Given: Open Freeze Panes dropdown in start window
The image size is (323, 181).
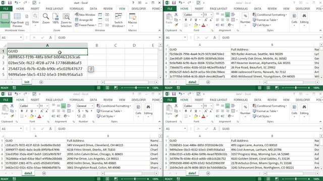Looking at the screenshot, I should [85, 25].
